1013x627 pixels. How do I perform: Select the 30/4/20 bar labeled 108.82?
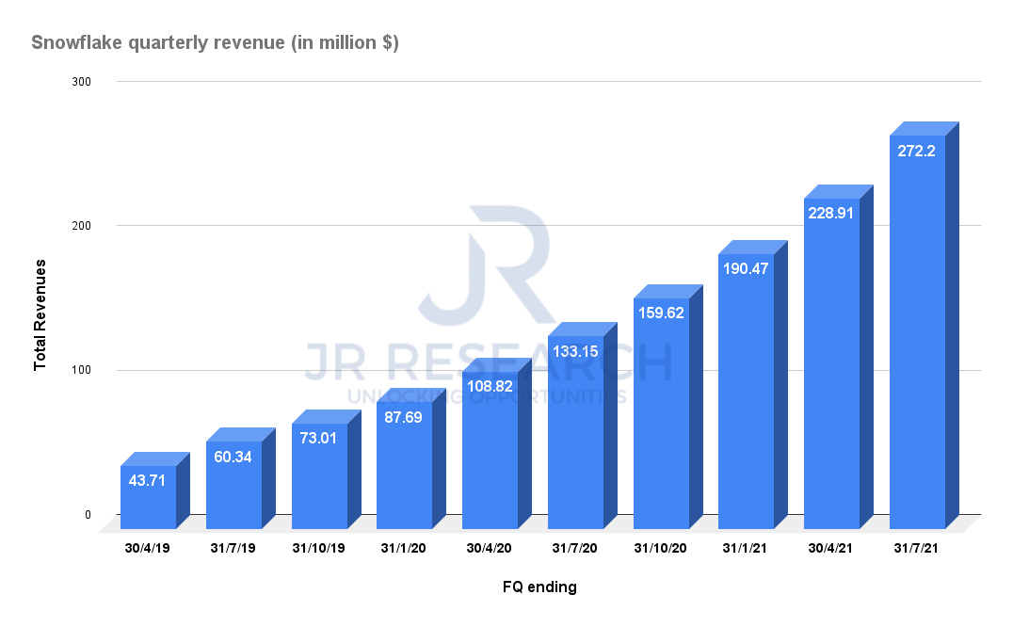click(497, 443)
